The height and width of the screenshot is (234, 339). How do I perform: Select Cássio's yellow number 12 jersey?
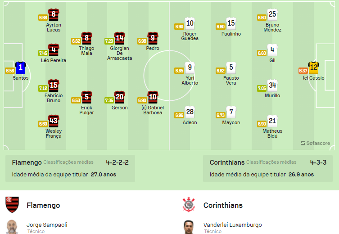point(313,67)
